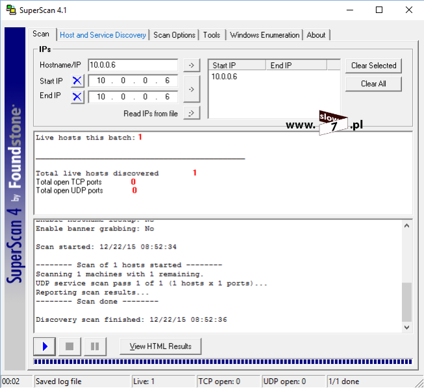Click the Start IP column header

tap(237, 66)
